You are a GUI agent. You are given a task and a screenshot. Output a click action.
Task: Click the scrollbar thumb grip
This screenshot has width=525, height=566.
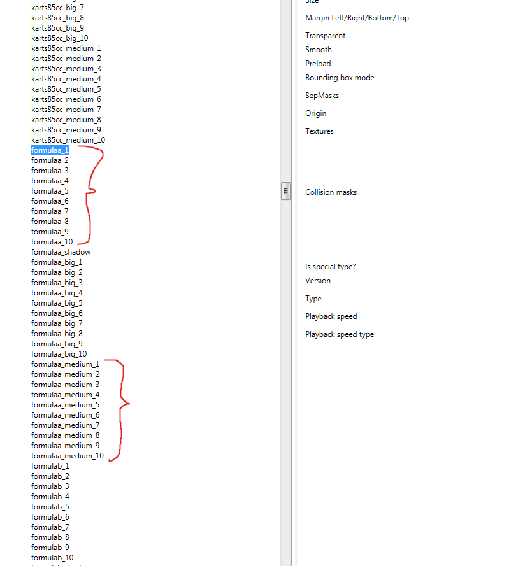tap(285, 191)
